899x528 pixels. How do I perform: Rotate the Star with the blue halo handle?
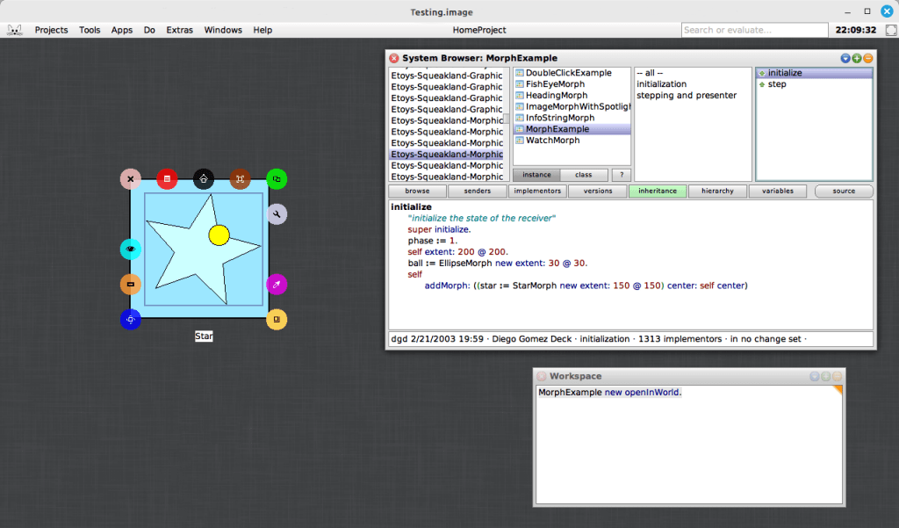click(130, 320)
